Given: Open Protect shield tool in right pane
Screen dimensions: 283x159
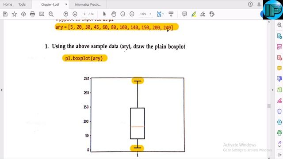Looking at the screenshot, I should (279, 111).
